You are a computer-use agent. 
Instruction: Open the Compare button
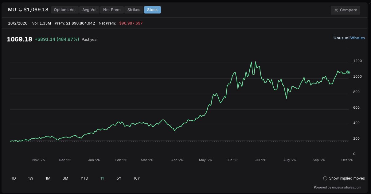pyautogui.click(x=345, y=10)
